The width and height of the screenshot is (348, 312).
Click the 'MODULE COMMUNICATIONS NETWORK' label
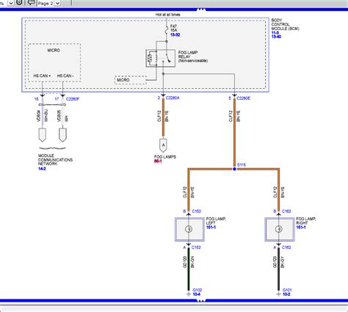[55, 160]
